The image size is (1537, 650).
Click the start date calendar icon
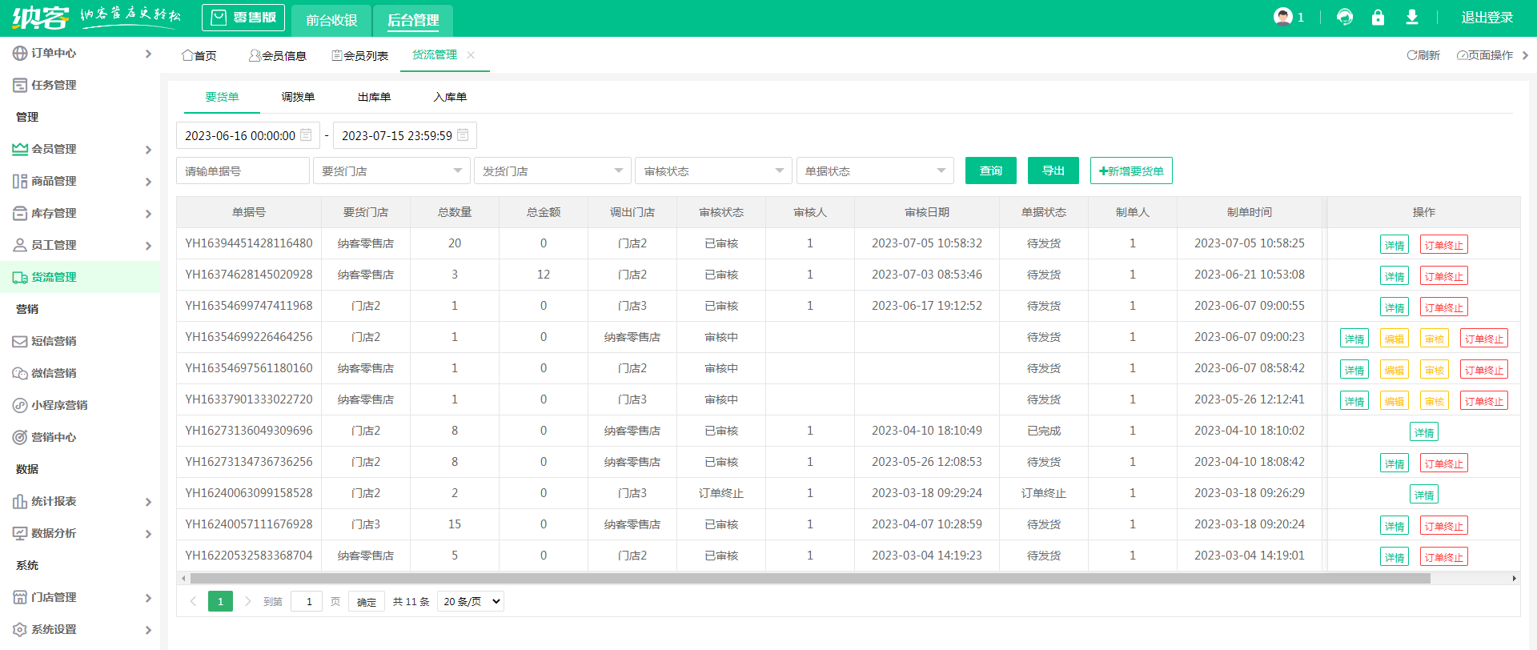[x=306, y=135]
